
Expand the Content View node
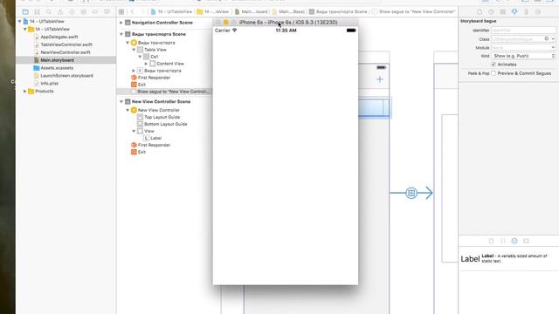click(146, 64)
